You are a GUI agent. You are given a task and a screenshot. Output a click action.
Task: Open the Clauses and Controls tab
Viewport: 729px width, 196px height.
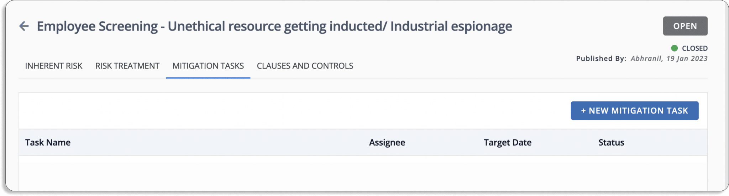point(305,66)
